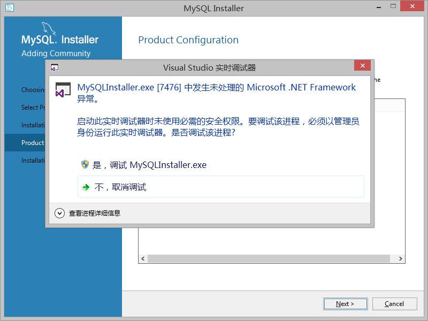Expand process details with the chevron circle

tap(59, 213)
